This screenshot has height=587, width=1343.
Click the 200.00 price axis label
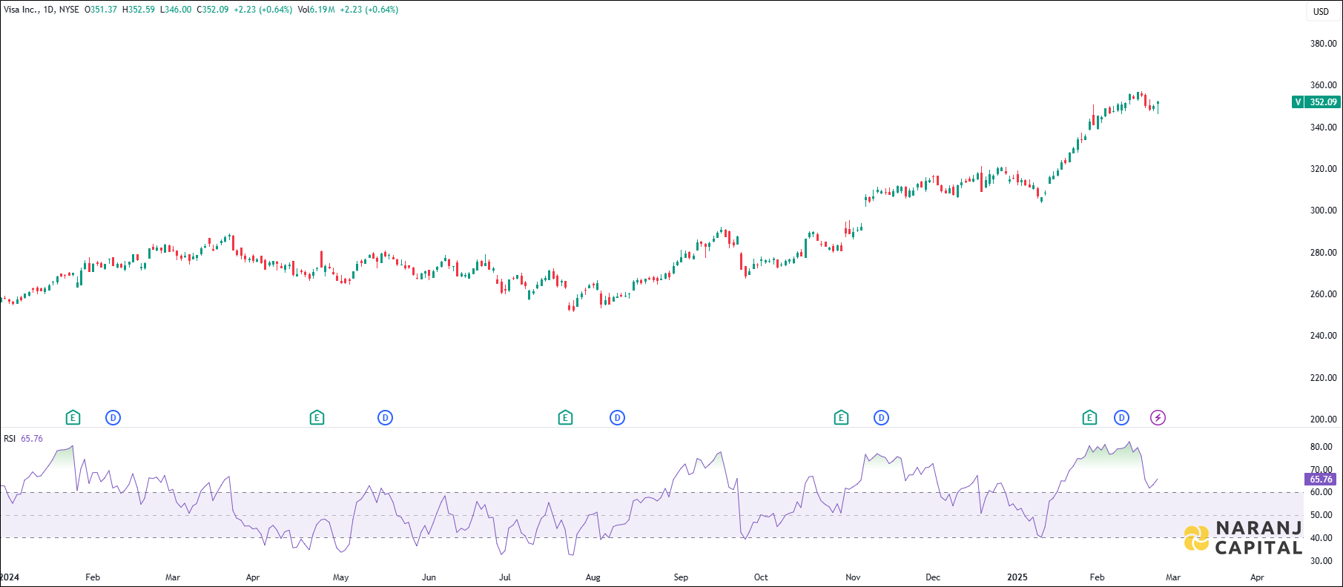(x=1323, y=419)
